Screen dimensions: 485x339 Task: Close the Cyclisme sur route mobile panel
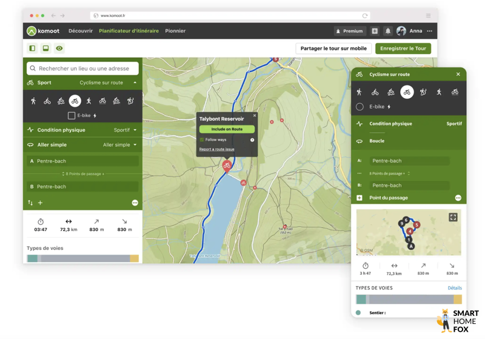pos(458,74)
